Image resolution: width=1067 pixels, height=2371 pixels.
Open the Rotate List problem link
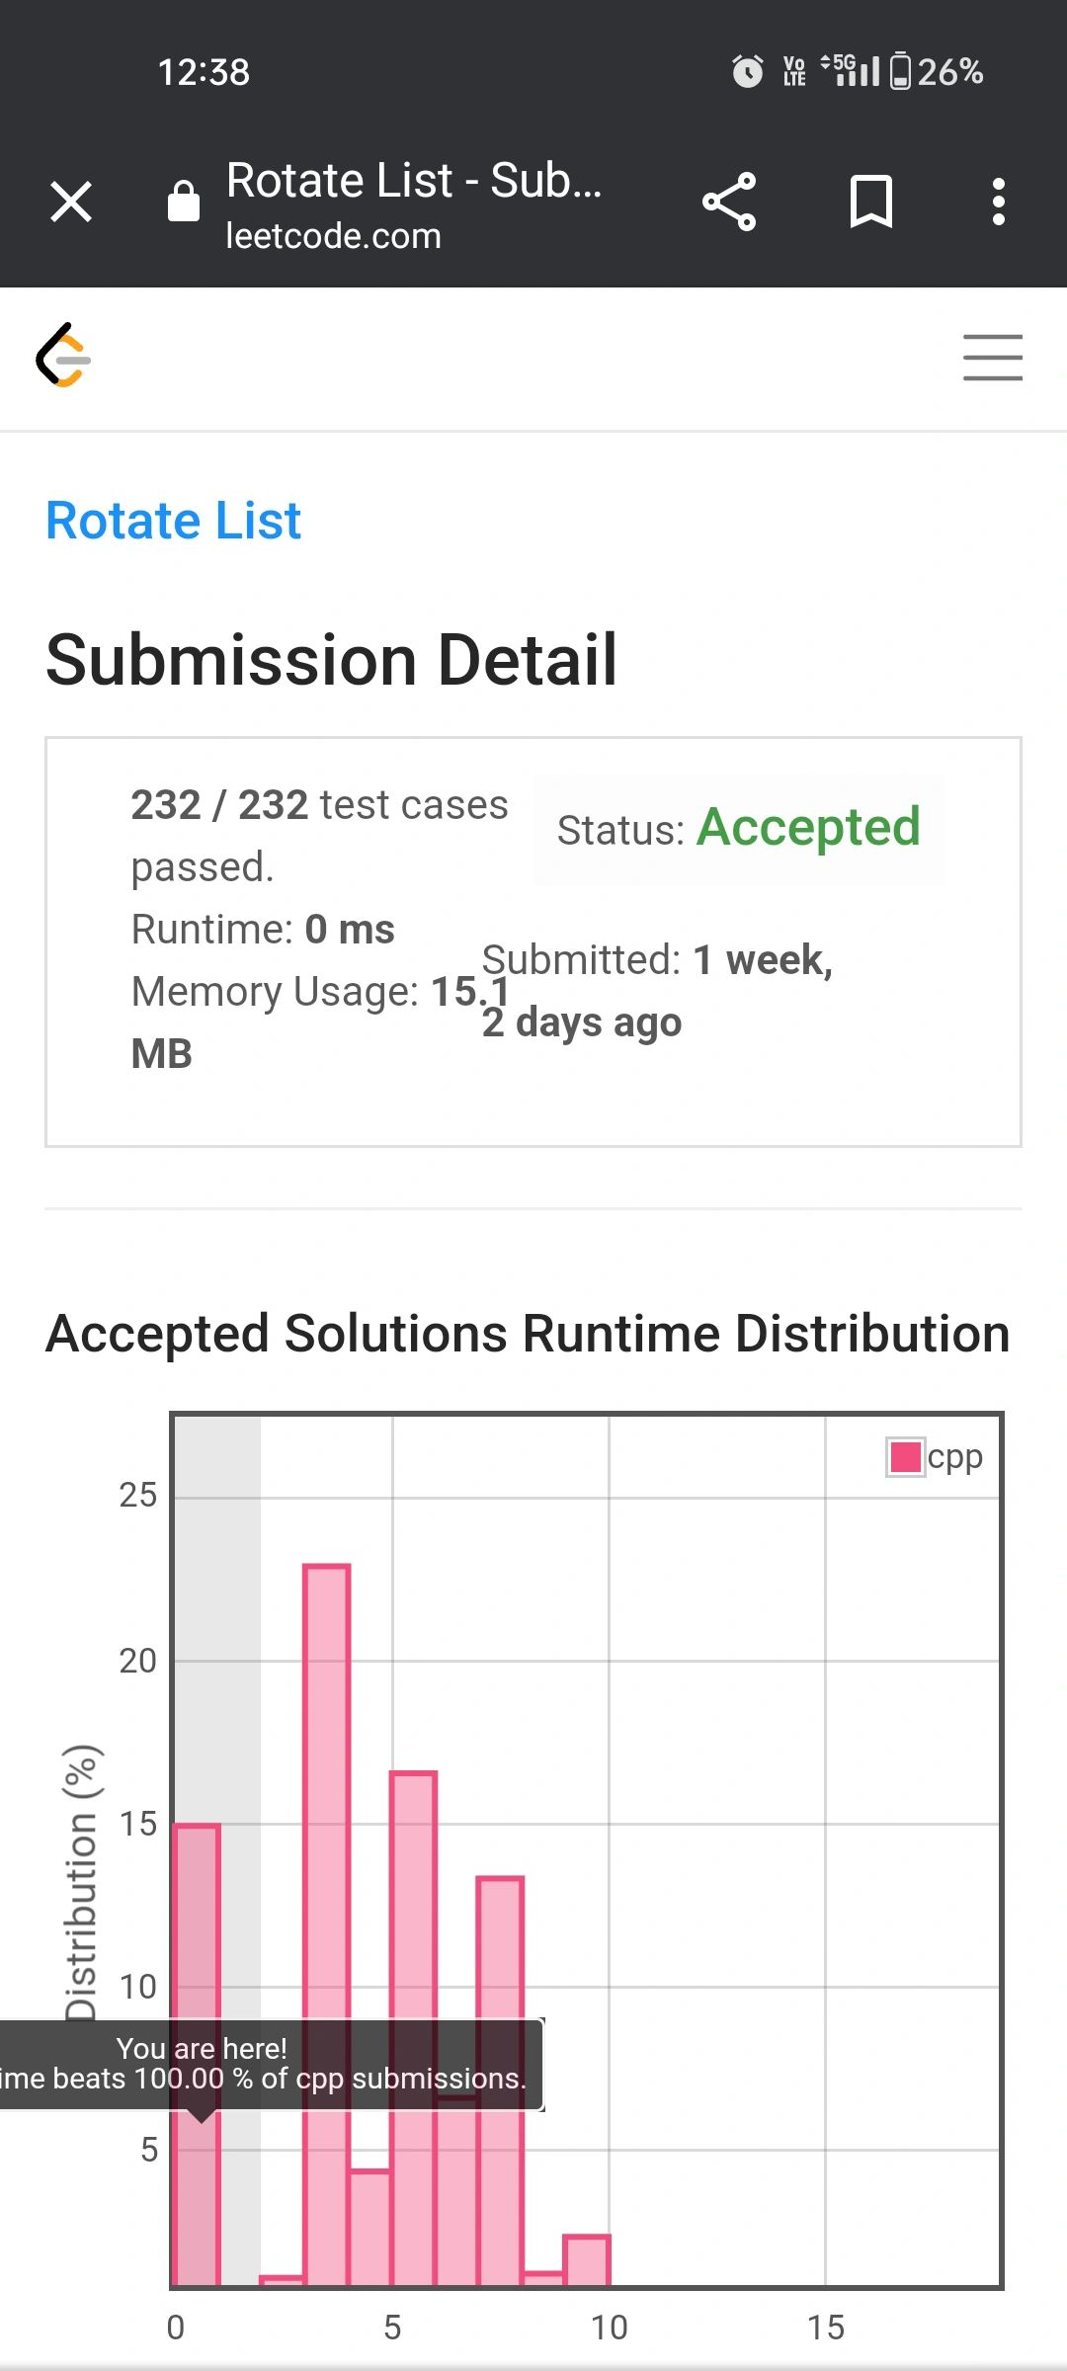173,520
